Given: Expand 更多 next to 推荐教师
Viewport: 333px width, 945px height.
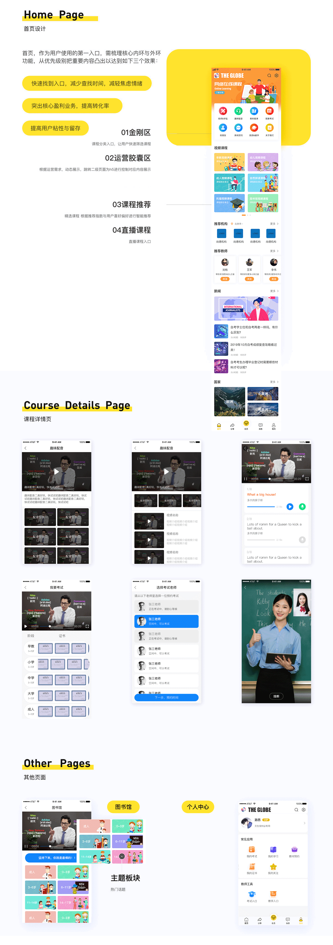Looking at the screenshot, I should click(x=274, y=251).
